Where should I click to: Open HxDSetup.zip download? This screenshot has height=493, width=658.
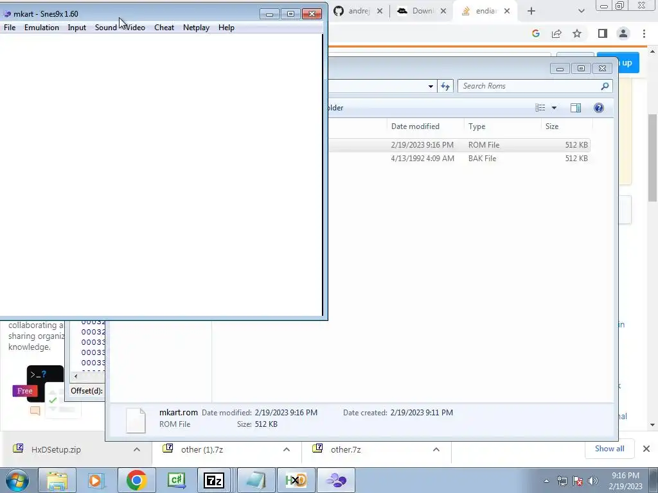57,449
